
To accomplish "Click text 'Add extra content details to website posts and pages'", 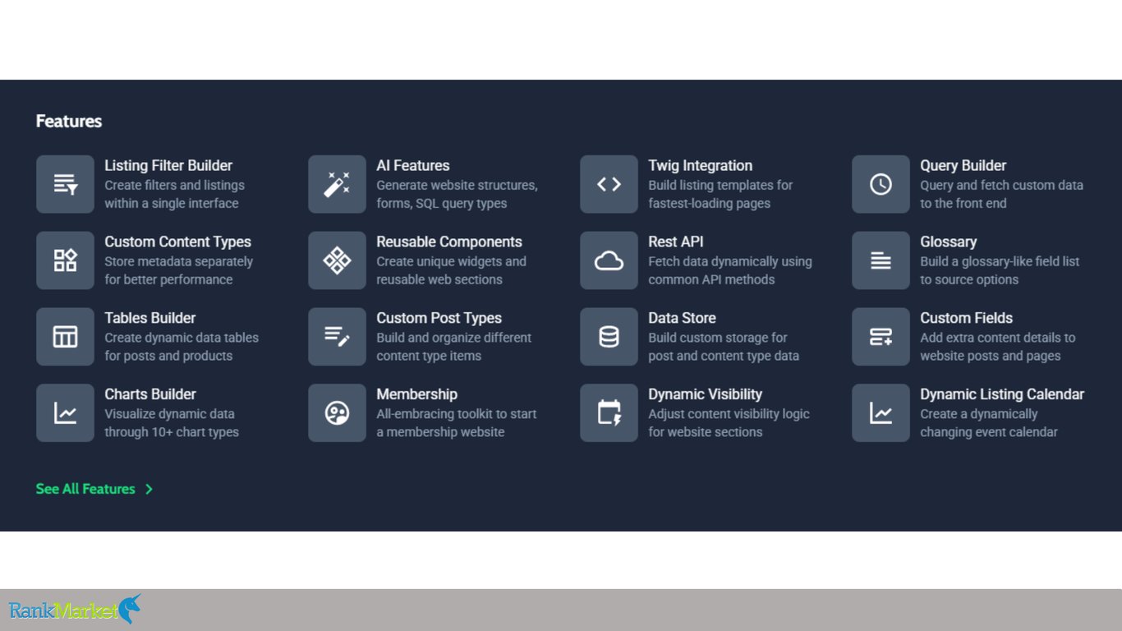I will 998,348.
